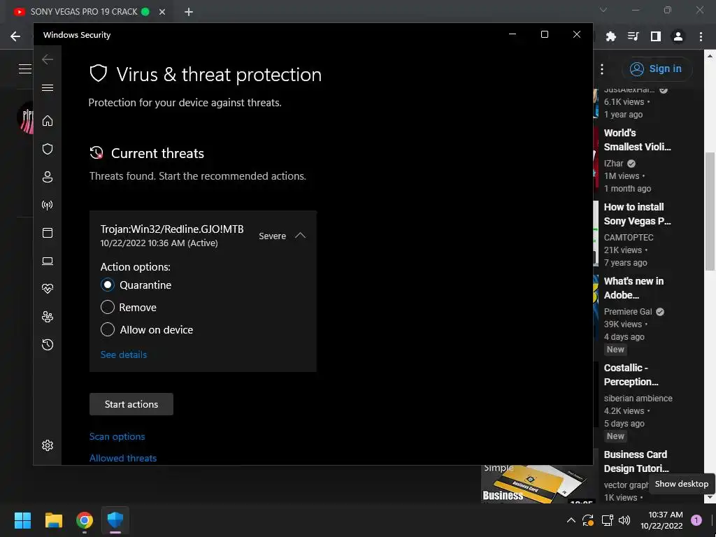
Task: Switch to Chrome from the taskbar
Action: [85, 520]
